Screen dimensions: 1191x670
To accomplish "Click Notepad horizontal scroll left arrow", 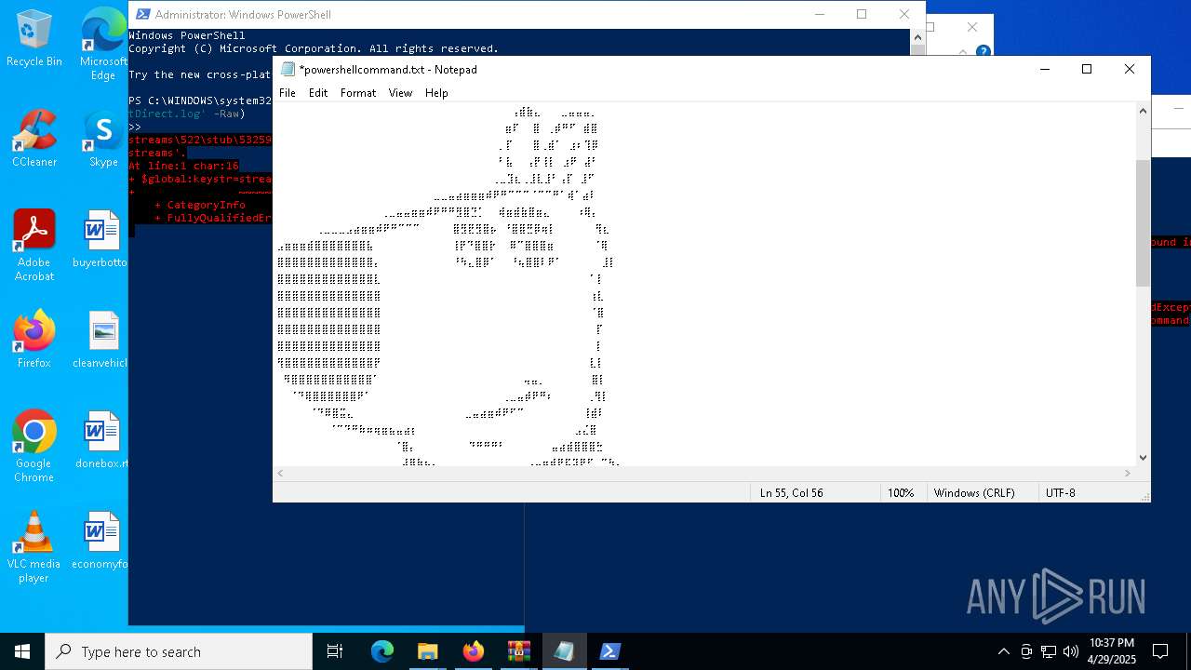I will pos(280,473).
